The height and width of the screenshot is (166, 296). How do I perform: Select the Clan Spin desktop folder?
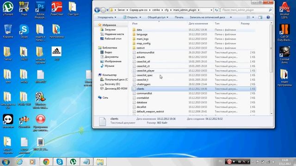tap(73, 8)
